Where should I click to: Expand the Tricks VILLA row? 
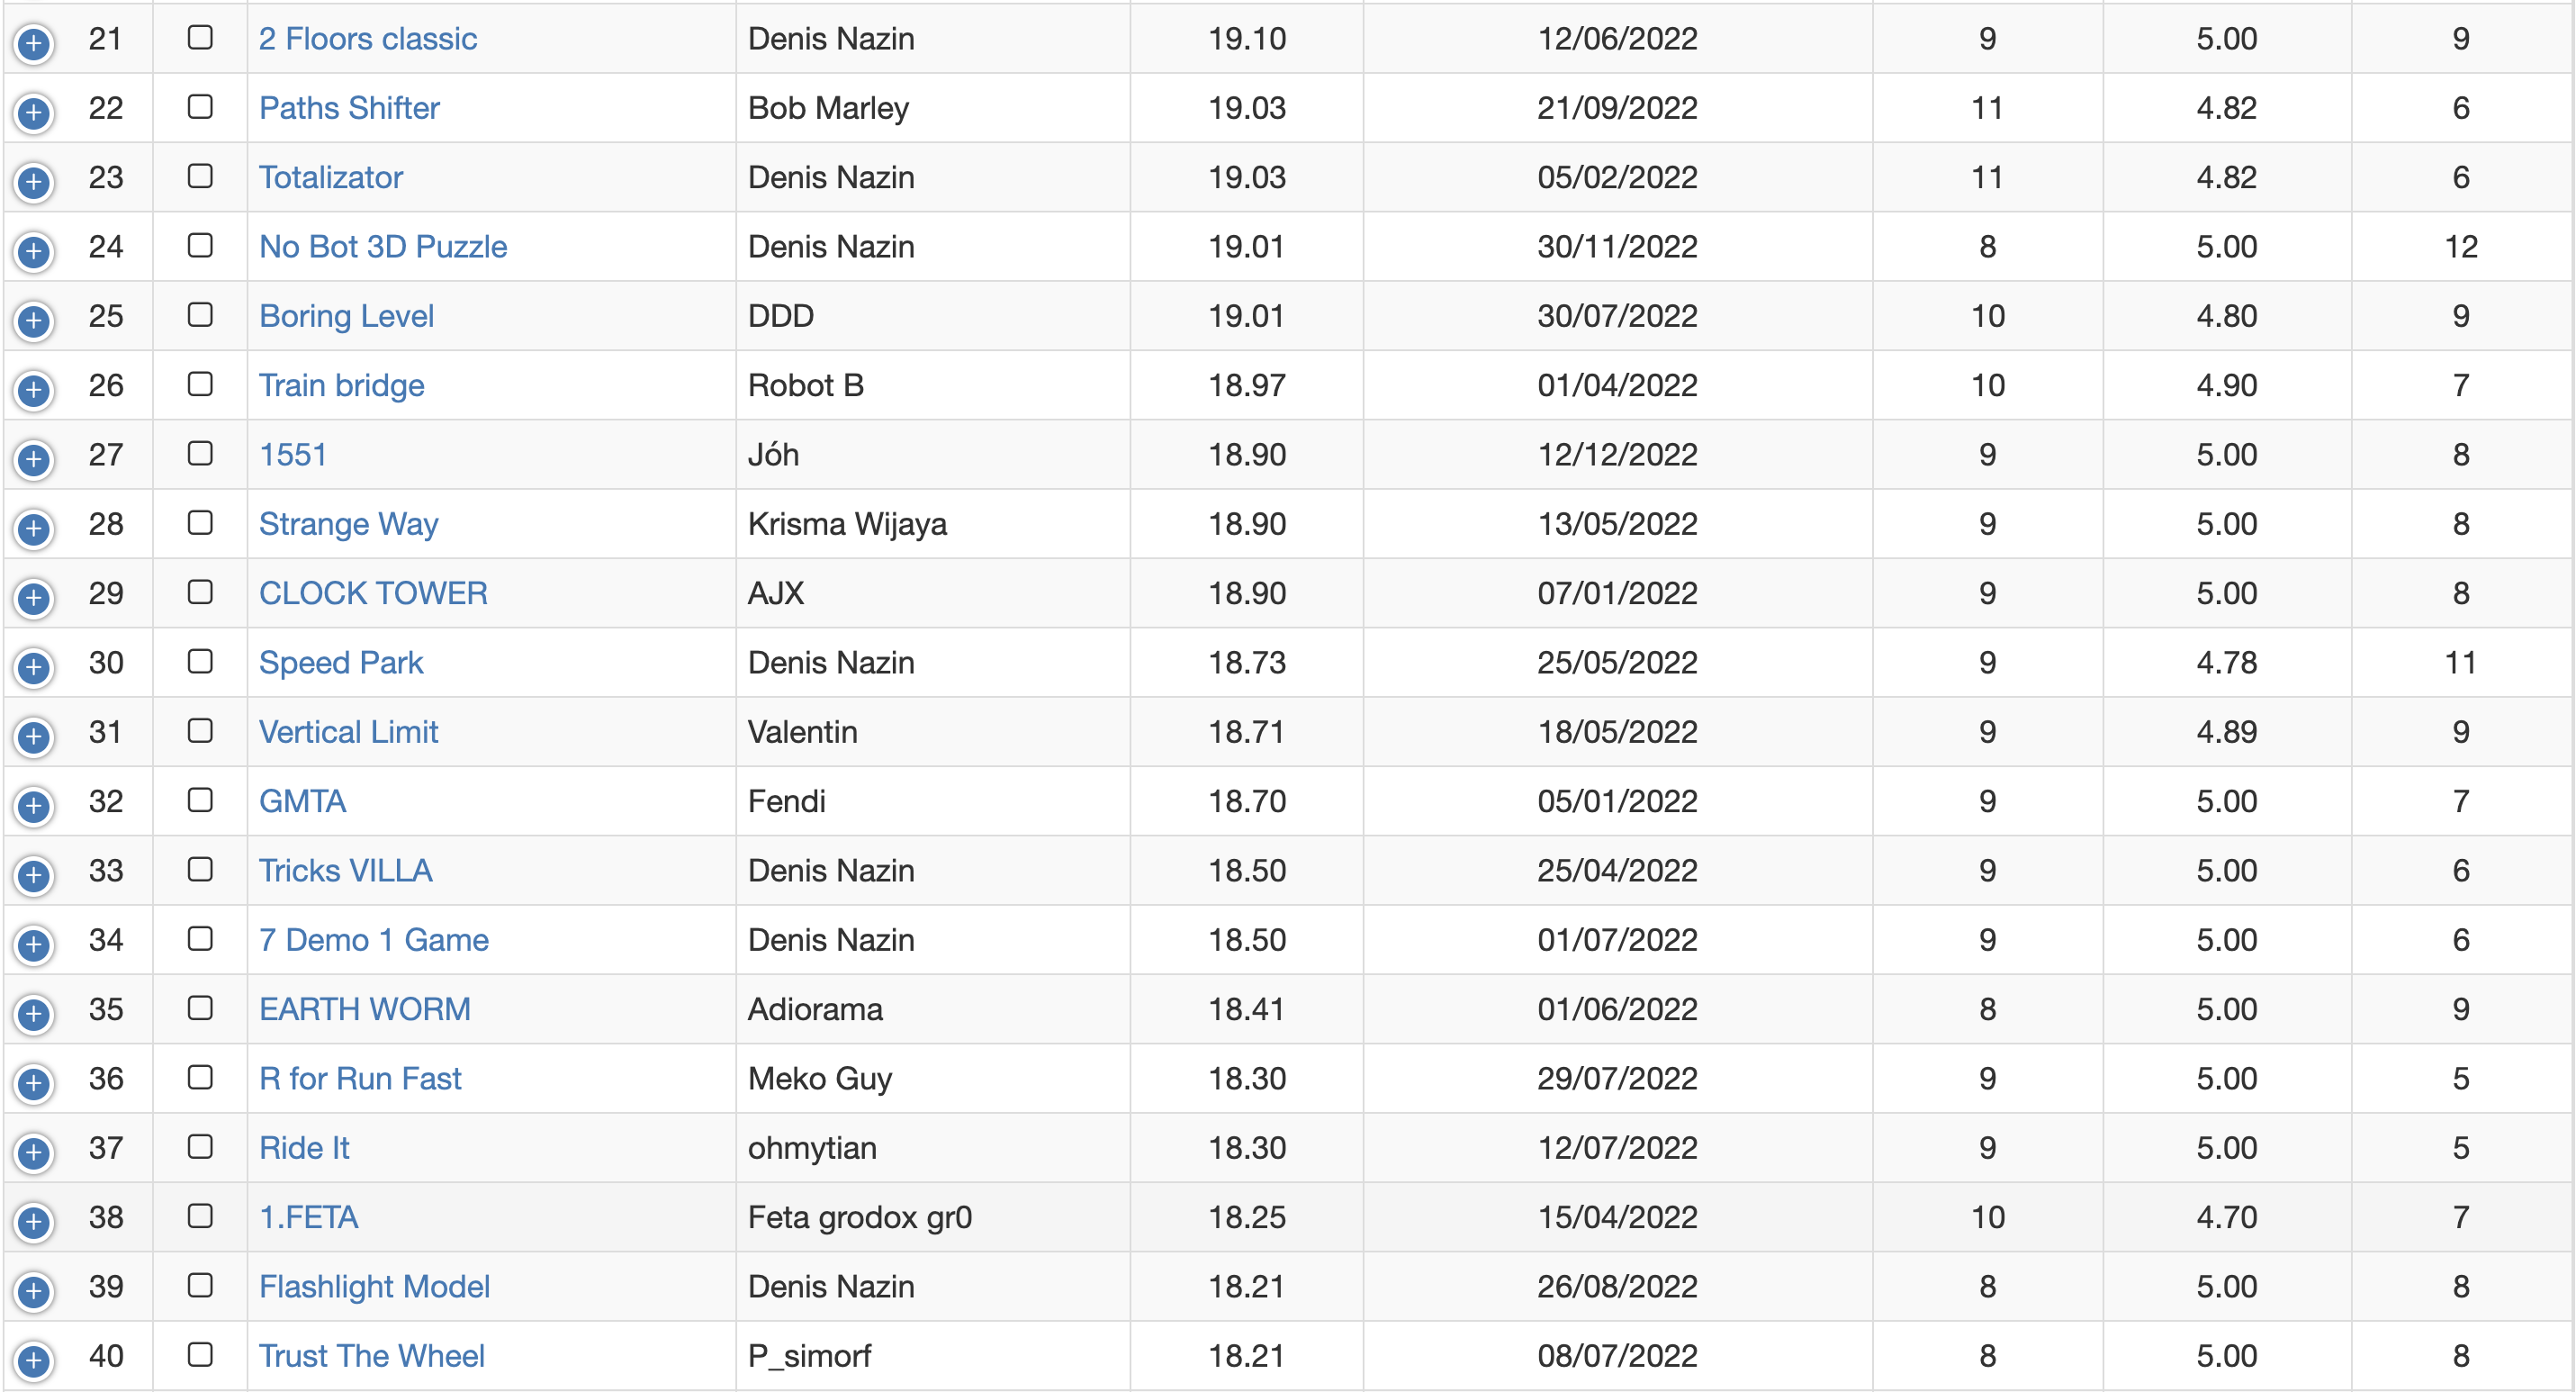tap(34, 875)
